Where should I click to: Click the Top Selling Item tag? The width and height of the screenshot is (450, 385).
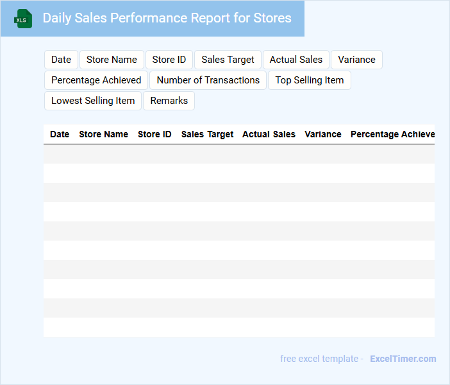pos(310,80)
